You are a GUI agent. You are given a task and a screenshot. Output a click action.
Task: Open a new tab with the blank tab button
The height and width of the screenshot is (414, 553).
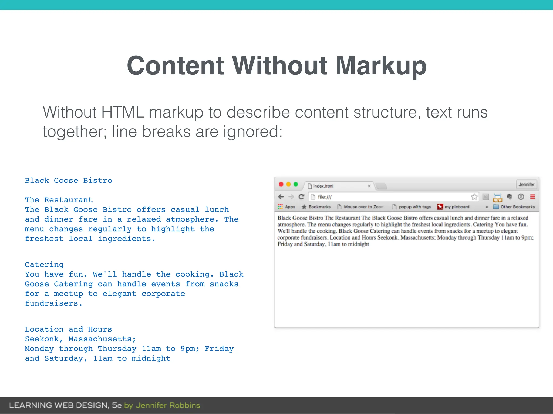pos(381,186)
